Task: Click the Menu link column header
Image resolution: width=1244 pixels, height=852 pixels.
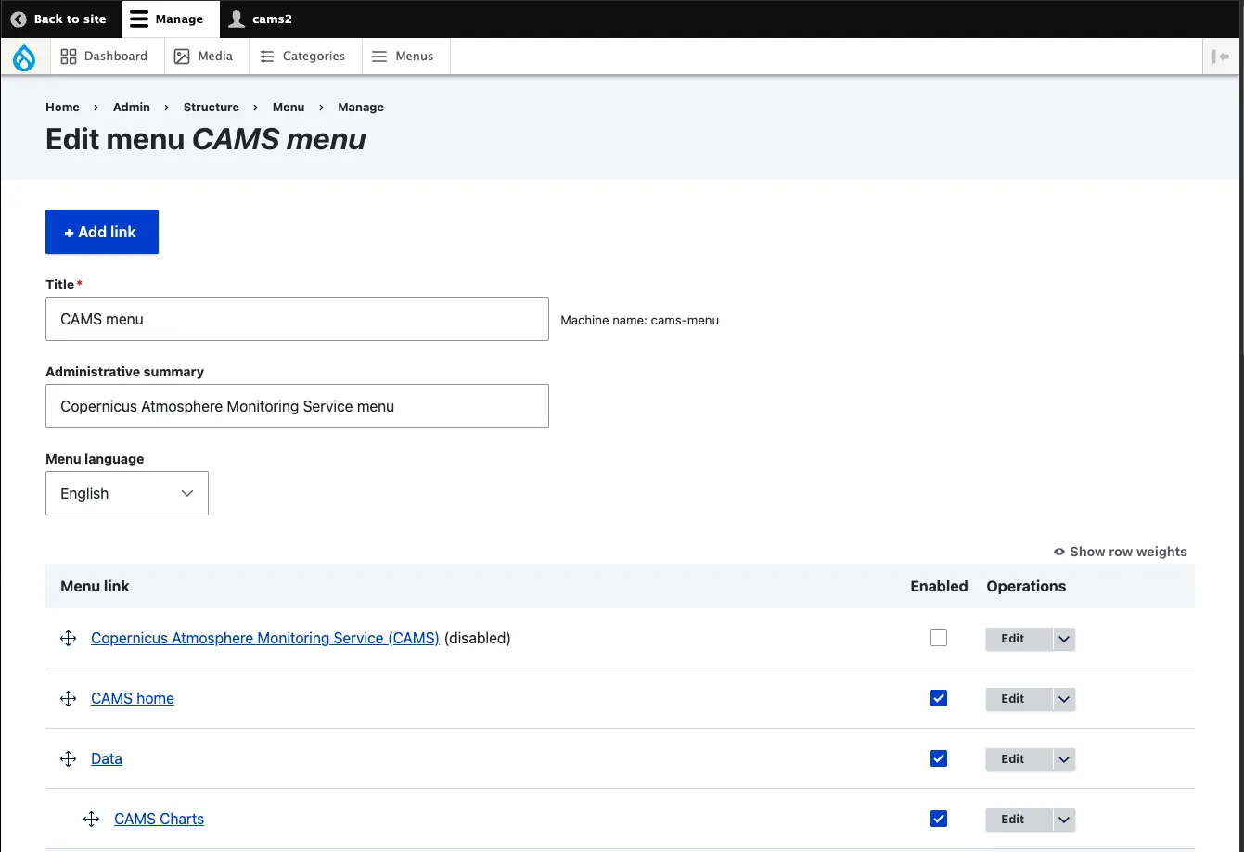Action: tap(95, 586)
